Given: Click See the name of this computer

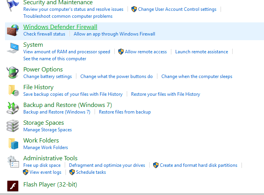Looking at the screenshot, I should pyautogui.click(x=55, y=59).
